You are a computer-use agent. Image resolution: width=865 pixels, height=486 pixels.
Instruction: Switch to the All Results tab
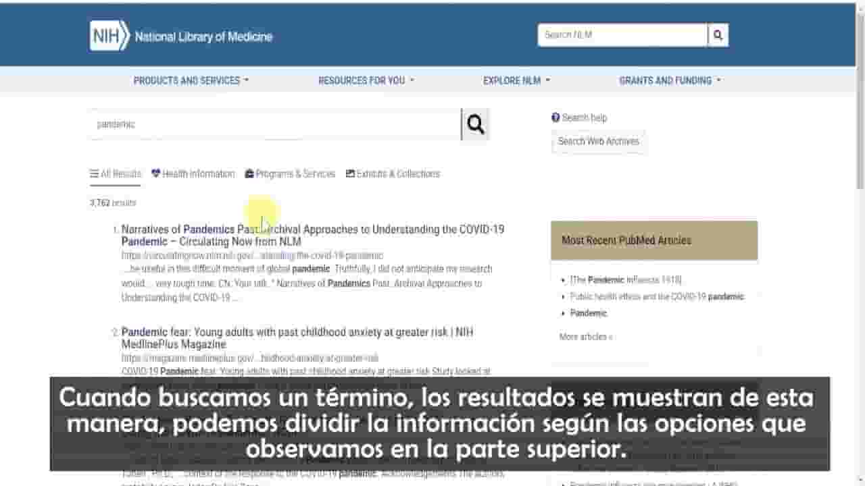pyautogui.click(x=116, y=174)
